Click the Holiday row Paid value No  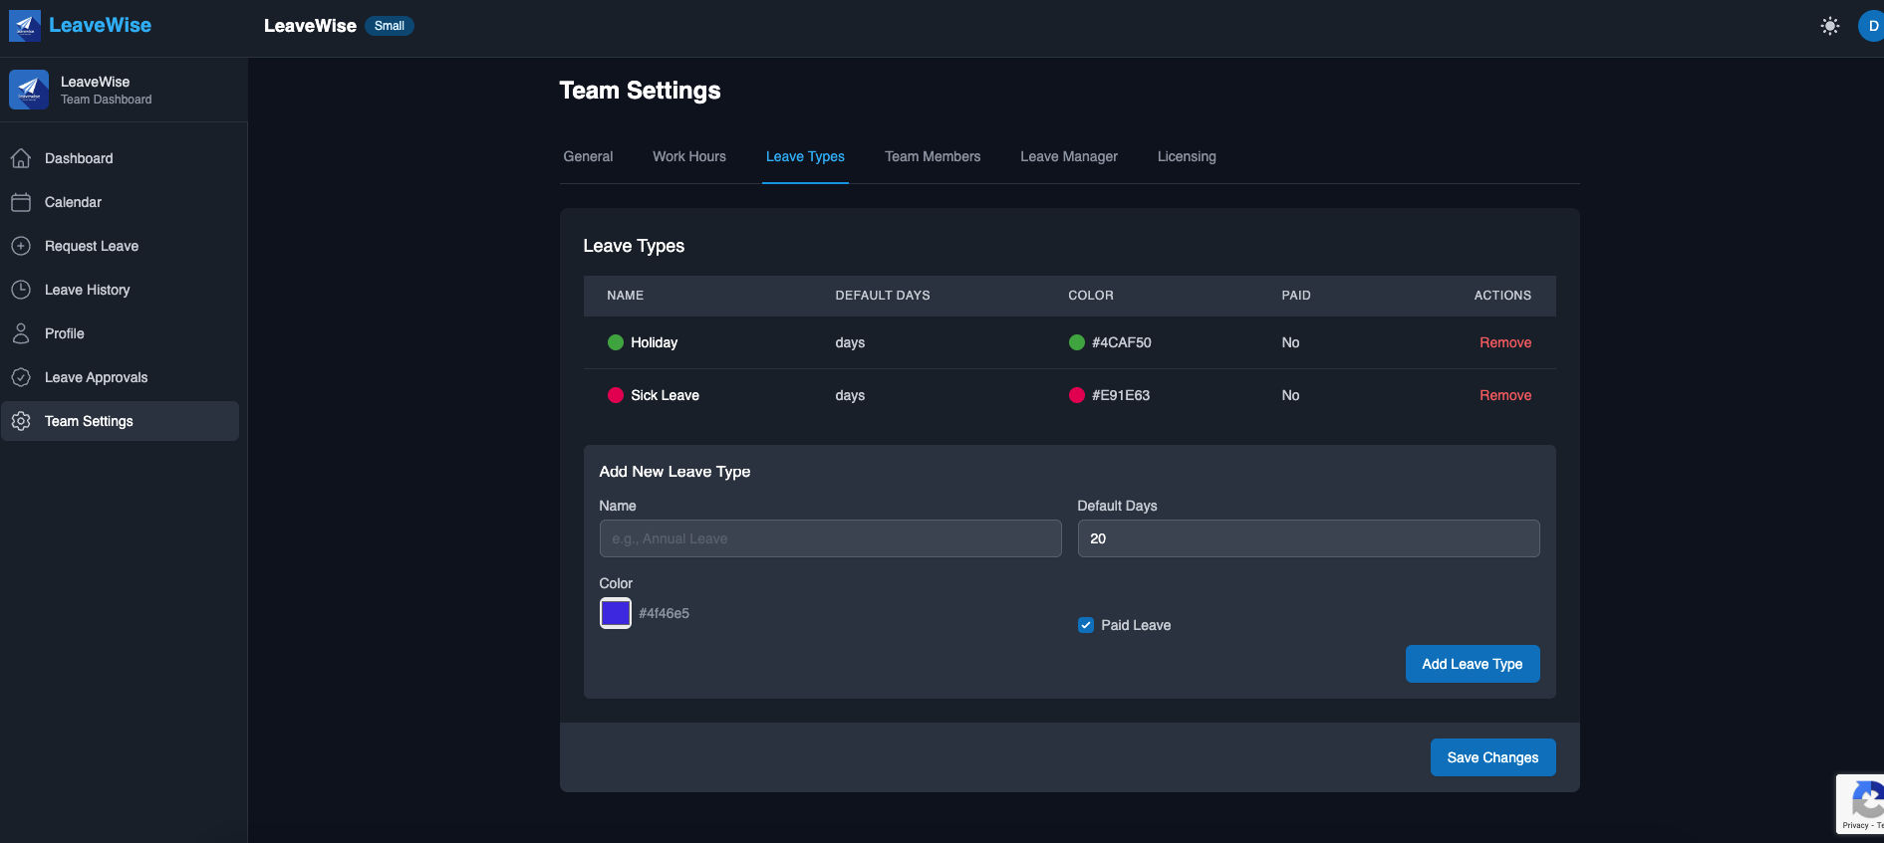pyautogui.click(x=1290, y=342)
